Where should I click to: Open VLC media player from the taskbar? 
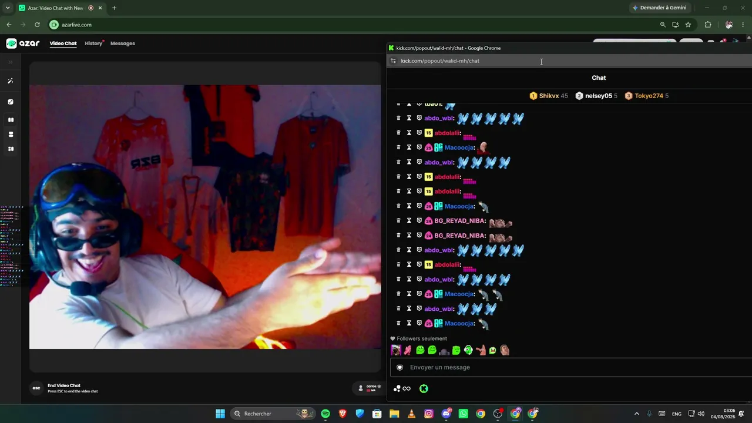[x=411, y=414]
